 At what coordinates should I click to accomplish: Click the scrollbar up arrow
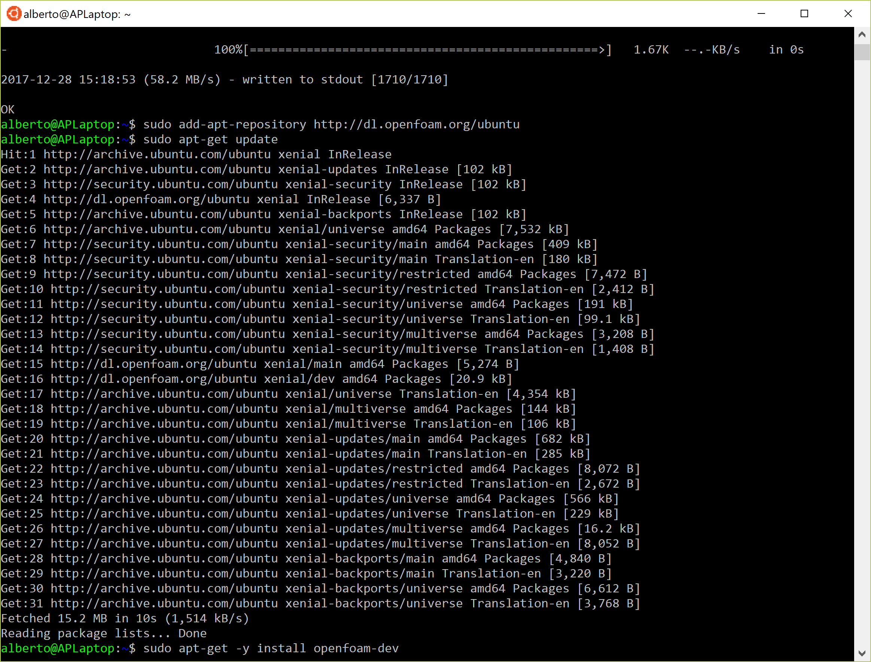point(862,35)
